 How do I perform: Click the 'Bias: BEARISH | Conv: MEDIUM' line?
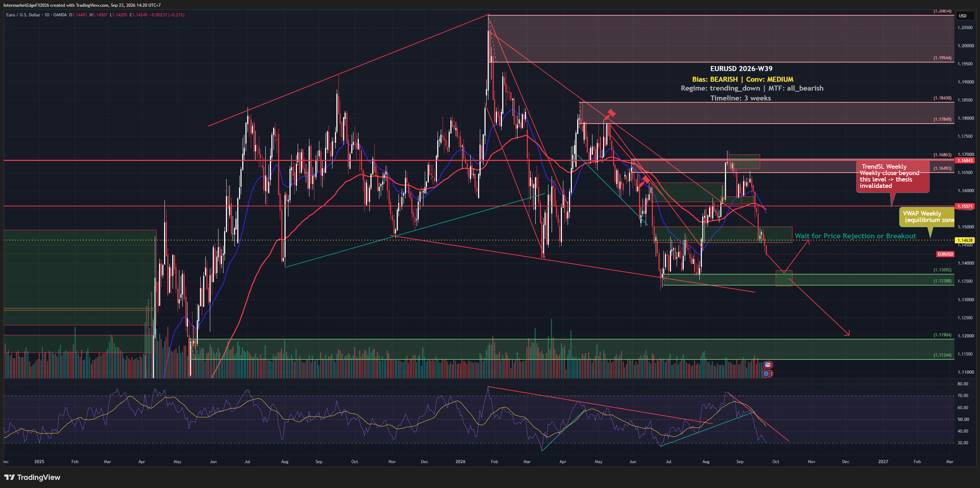[743, 79]
